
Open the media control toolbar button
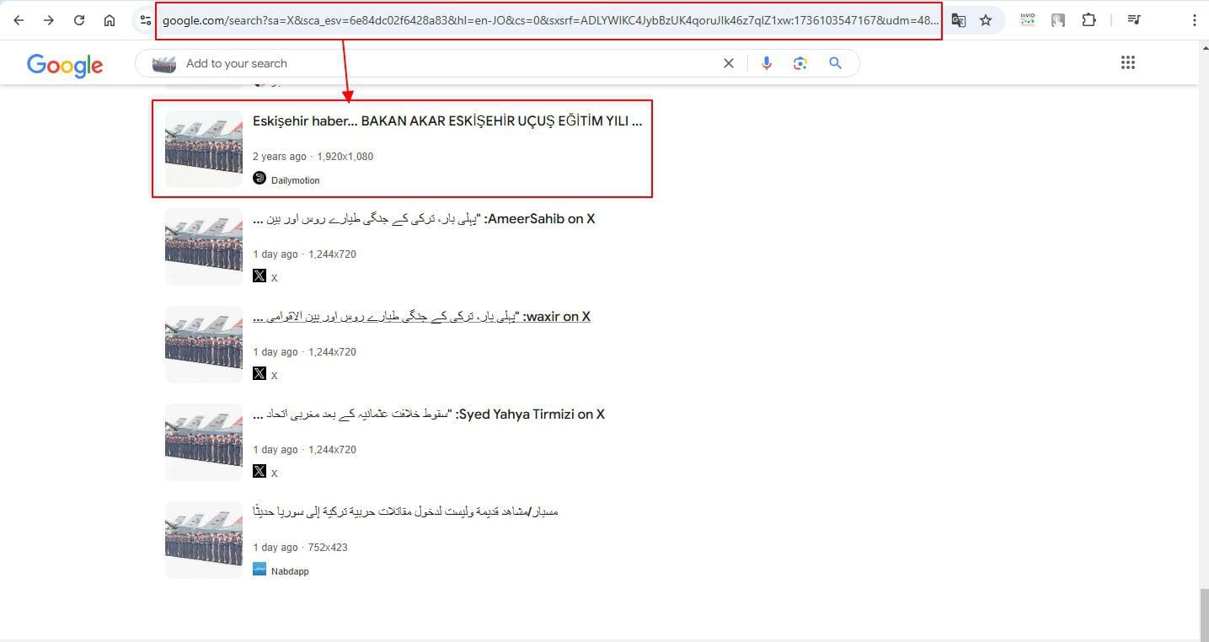[1134, 20]
